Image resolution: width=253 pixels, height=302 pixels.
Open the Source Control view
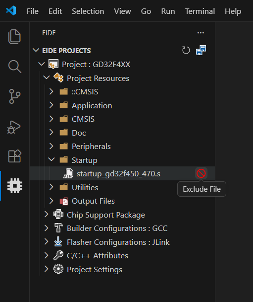click(x=14, y=96)
